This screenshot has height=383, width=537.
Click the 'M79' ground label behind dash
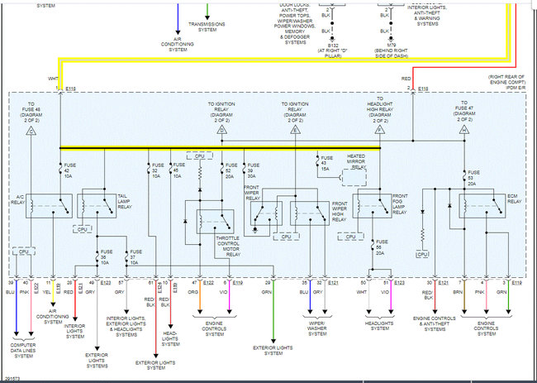[x=391, y=50]
